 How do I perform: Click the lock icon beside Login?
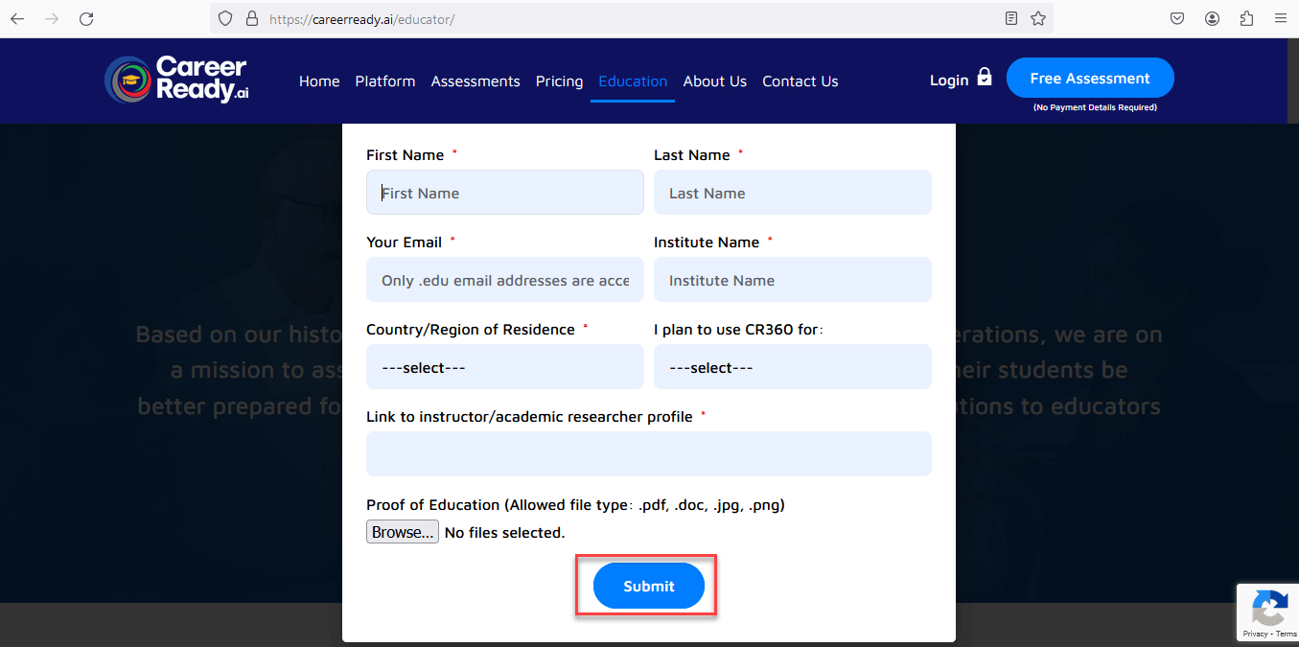[x=986, y=77]
